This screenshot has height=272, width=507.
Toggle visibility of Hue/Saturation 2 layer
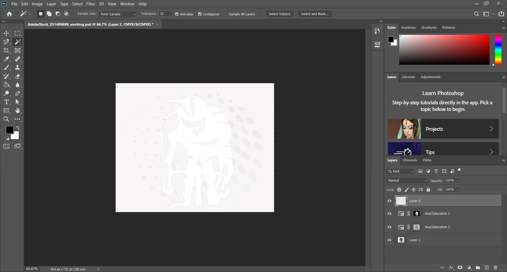tap(389, 227)
